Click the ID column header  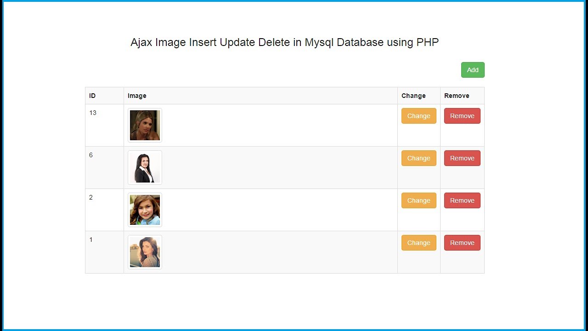pyautogui.click(x=92, y=96)
